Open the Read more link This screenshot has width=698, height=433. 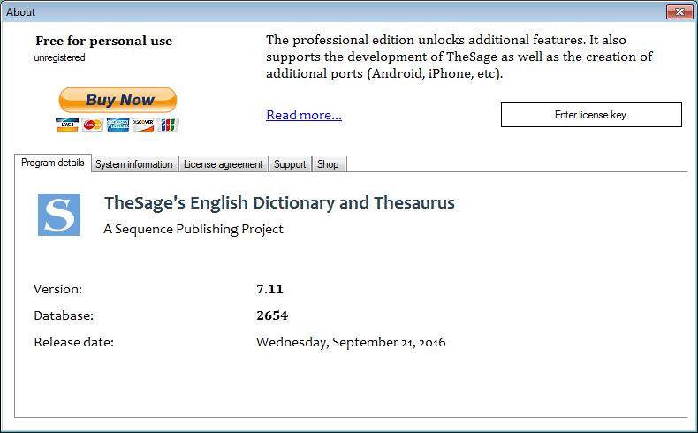pyautogui.click(x=303, y=115)
